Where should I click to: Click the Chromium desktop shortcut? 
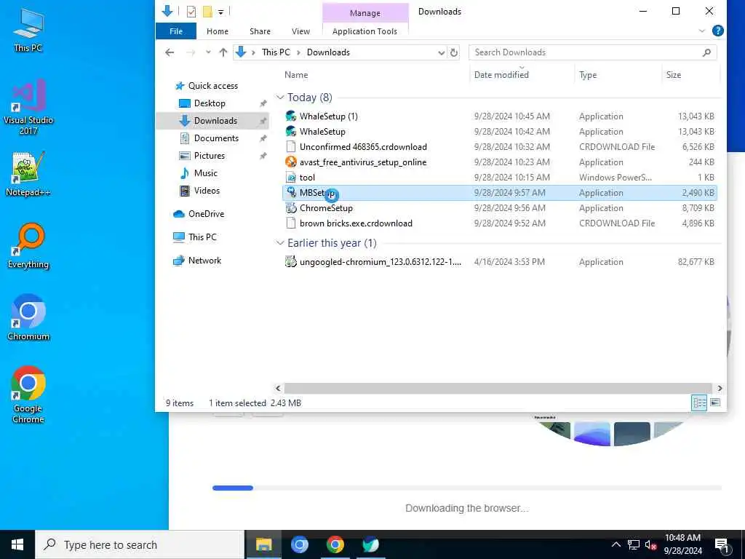click(x=28, y=317)
